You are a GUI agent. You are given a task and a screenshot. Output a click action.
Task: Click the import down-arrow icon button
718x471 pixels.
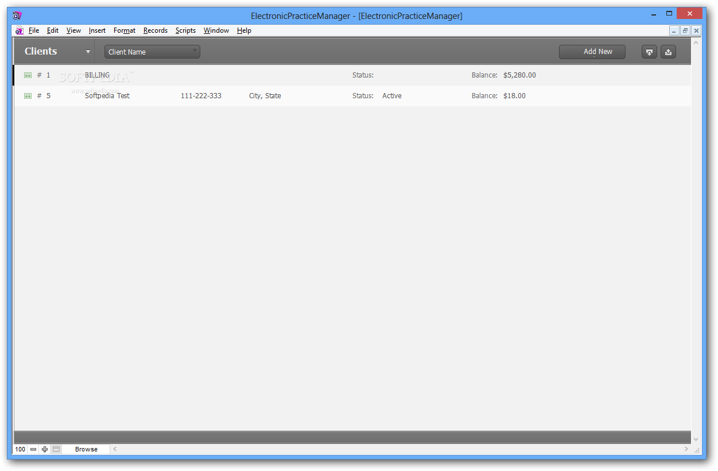(649, 52)
